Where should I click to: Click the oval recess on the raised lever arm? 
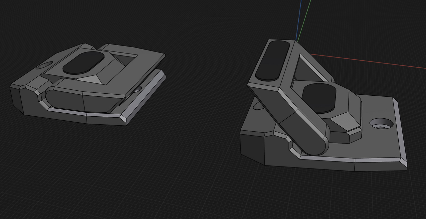coord(273,60)
